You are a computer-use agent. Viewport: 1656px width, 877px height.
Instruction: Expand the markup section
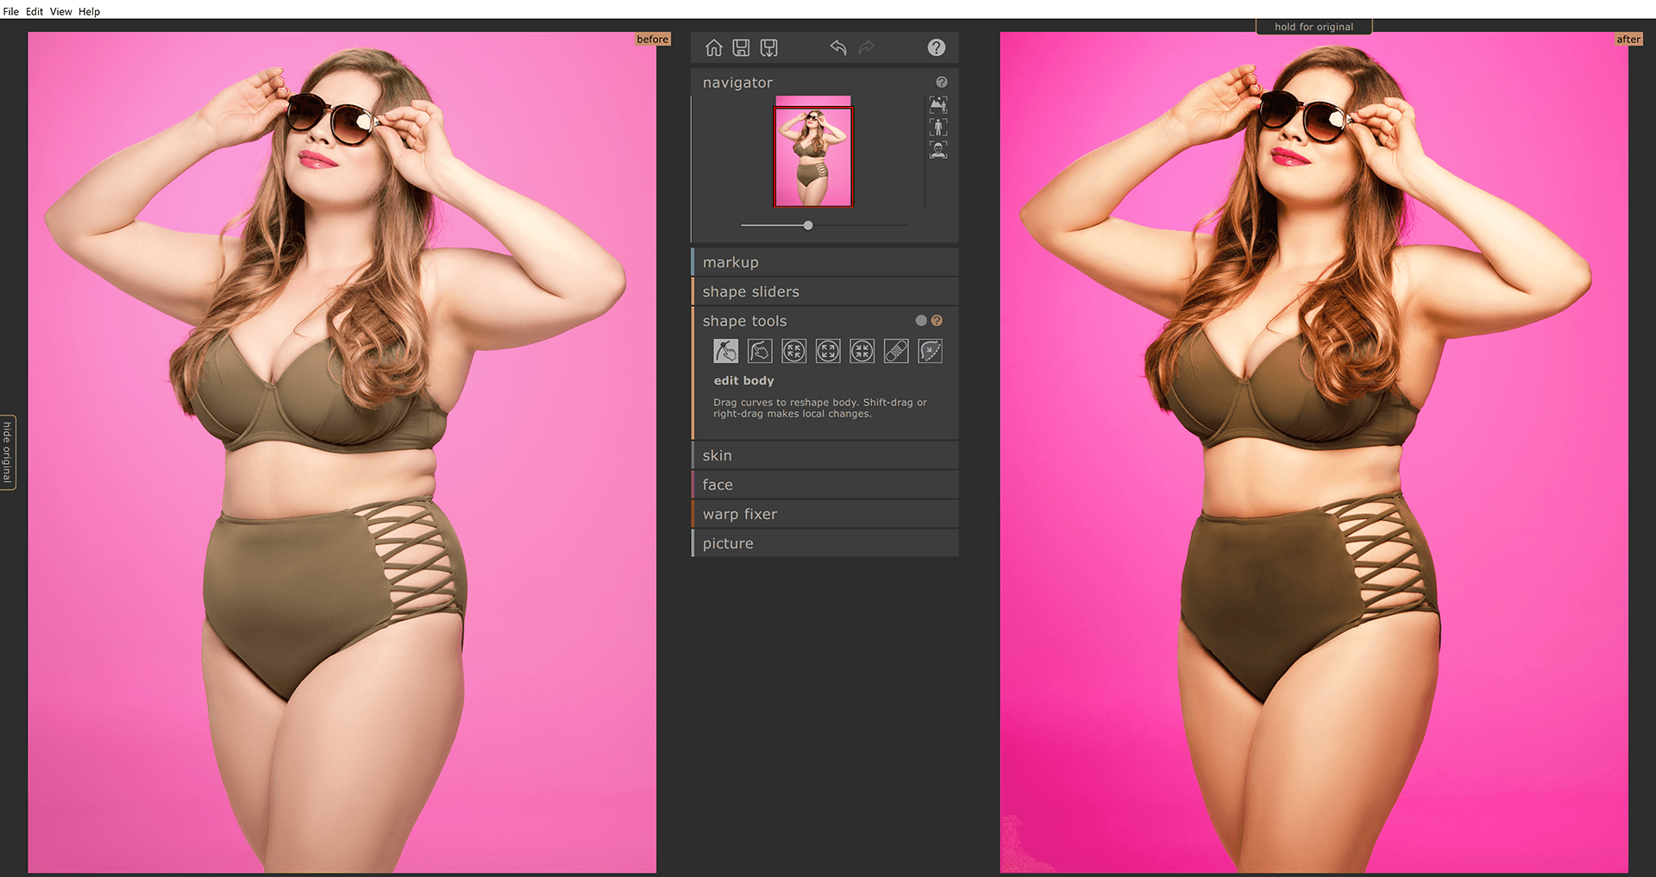point(825,262)
